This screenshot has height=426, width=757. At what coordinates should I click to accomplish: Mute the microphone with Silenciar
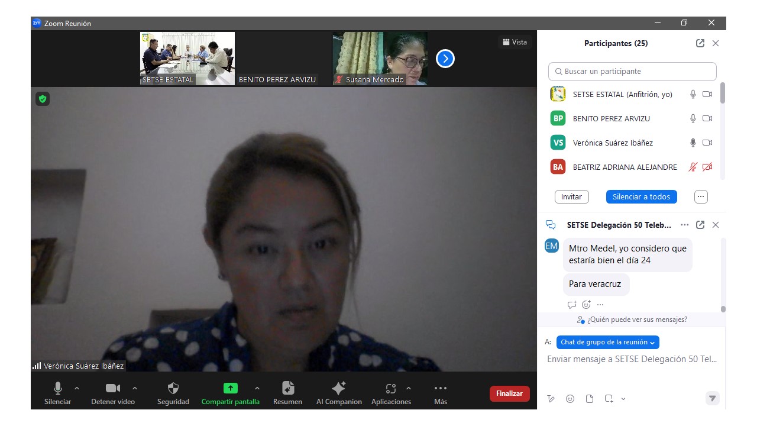click(x=57, y=393)
